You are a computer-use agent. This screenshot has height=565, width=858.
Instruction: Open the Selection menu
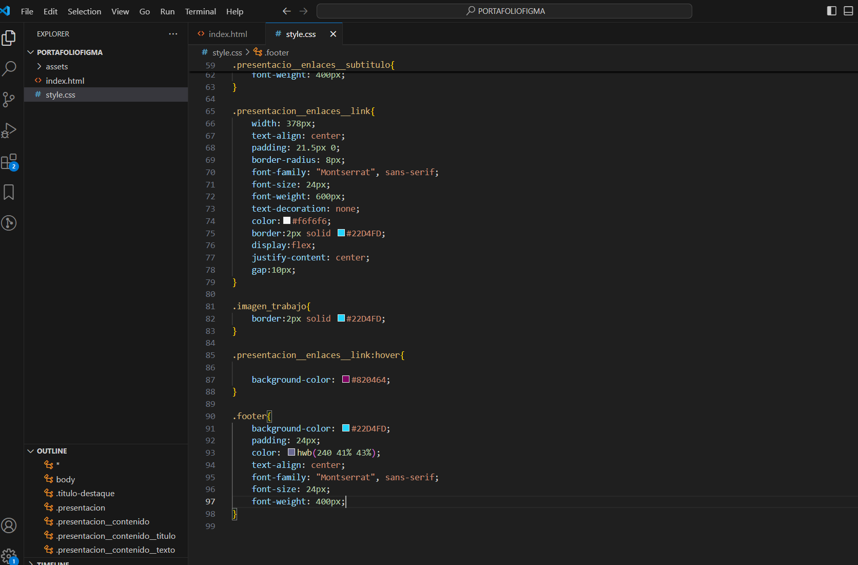click(85, 11)
